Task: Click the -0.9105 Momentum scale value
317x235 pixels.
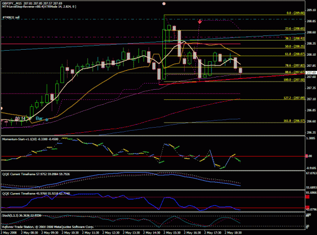Action: (311, 168)
